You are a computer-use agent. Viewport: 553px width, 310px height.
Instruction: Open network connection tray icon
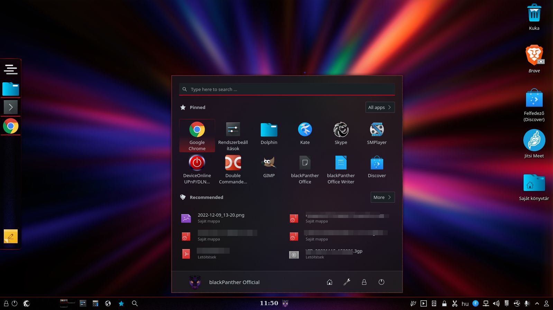pos(486,303)
